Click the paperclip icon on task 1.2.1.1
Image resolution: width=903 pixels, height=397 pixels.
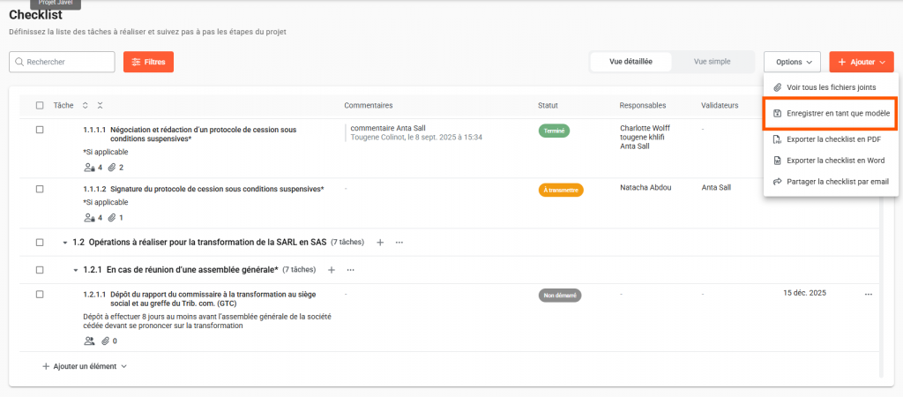tap(105, 341)
